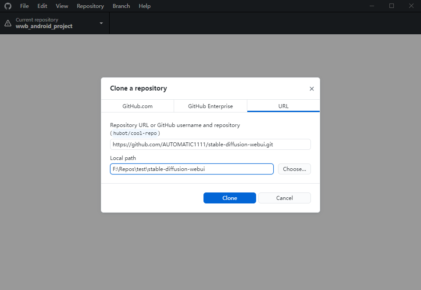Viewport: 421px width, 290px height.
Task: Open the Help menu
Action: (144, 6)
